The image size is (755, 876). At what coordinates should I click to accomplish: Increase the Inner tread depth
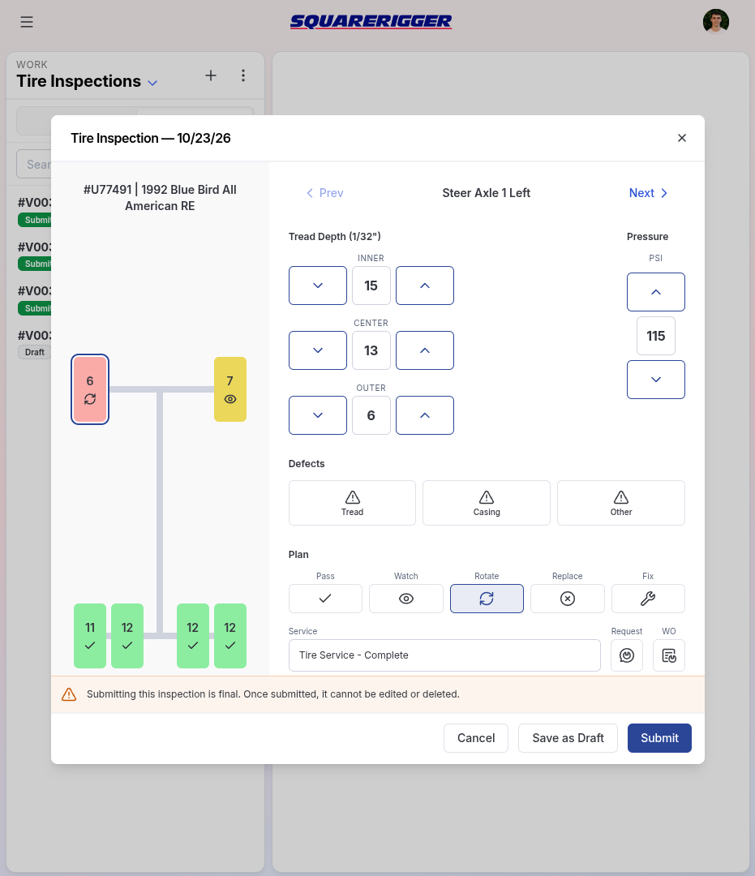[x=424, y=286]
